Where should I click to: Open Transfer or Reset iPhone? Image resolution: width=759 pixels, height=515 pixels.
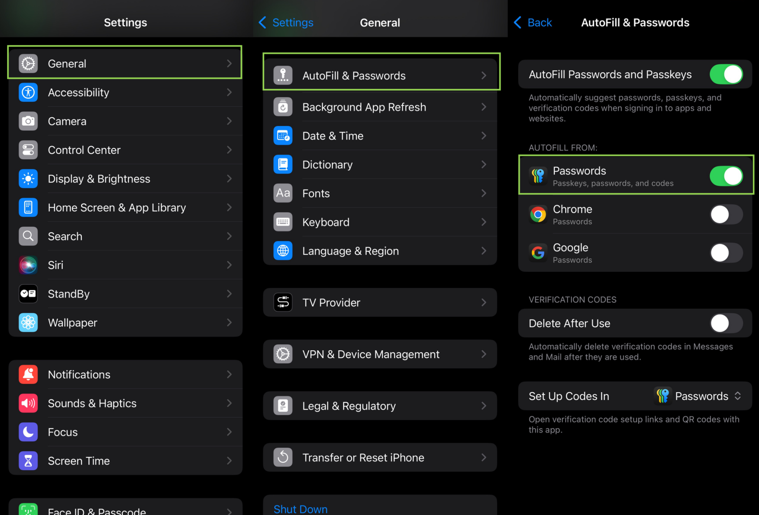tap(379, 457)
